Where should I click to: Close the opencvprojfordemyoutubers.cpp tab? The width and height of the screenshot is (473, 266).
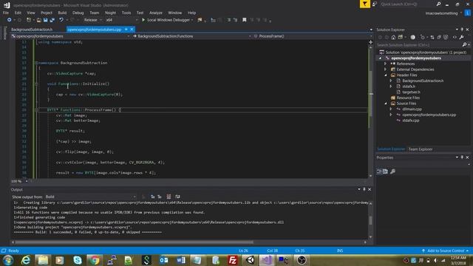click(x=132, y=30)
